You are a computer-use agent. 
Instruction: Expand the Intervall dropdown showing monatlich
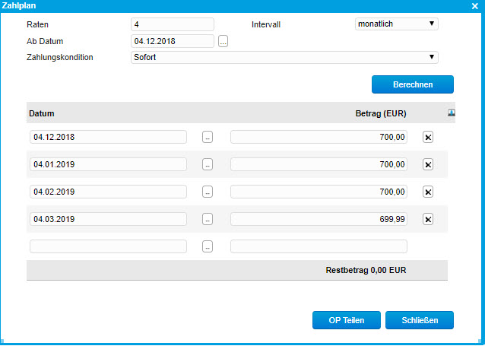point(396,24)
